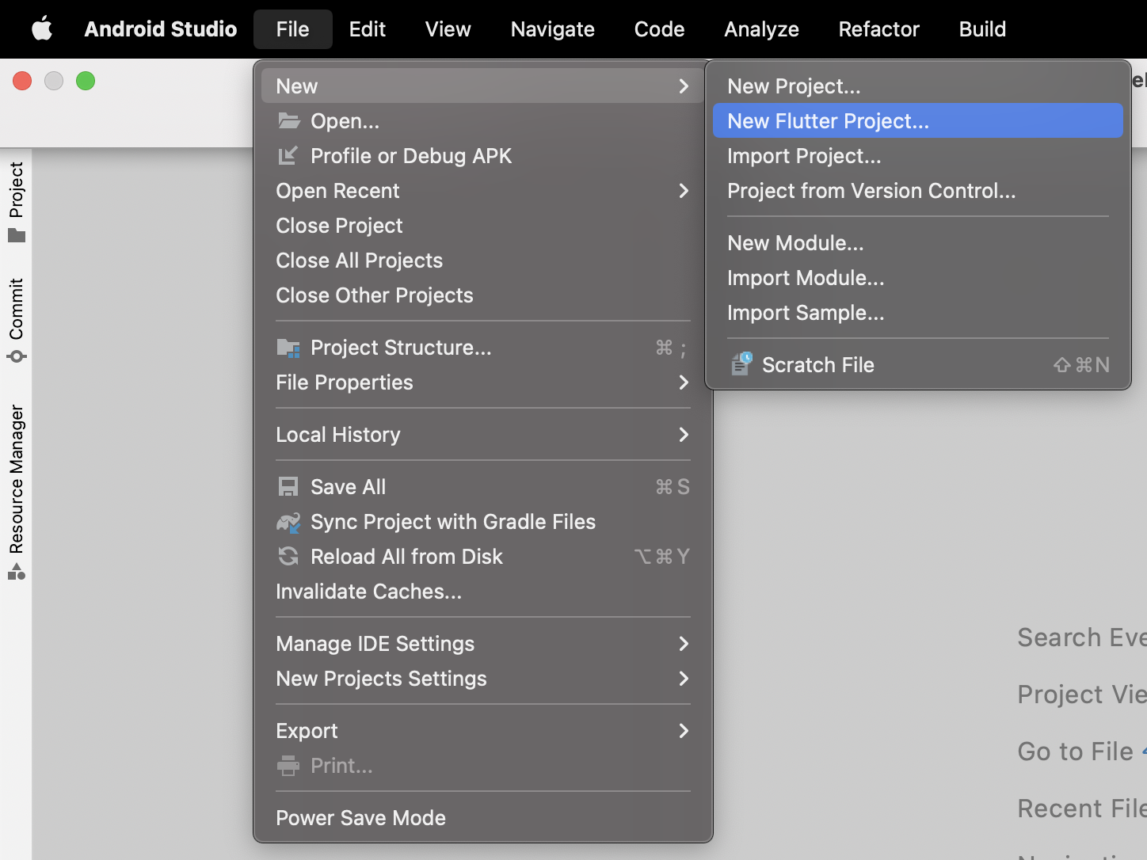1147x860 pixels.
Task: Open the Android Studio app menu
Action: click(161, 29)
